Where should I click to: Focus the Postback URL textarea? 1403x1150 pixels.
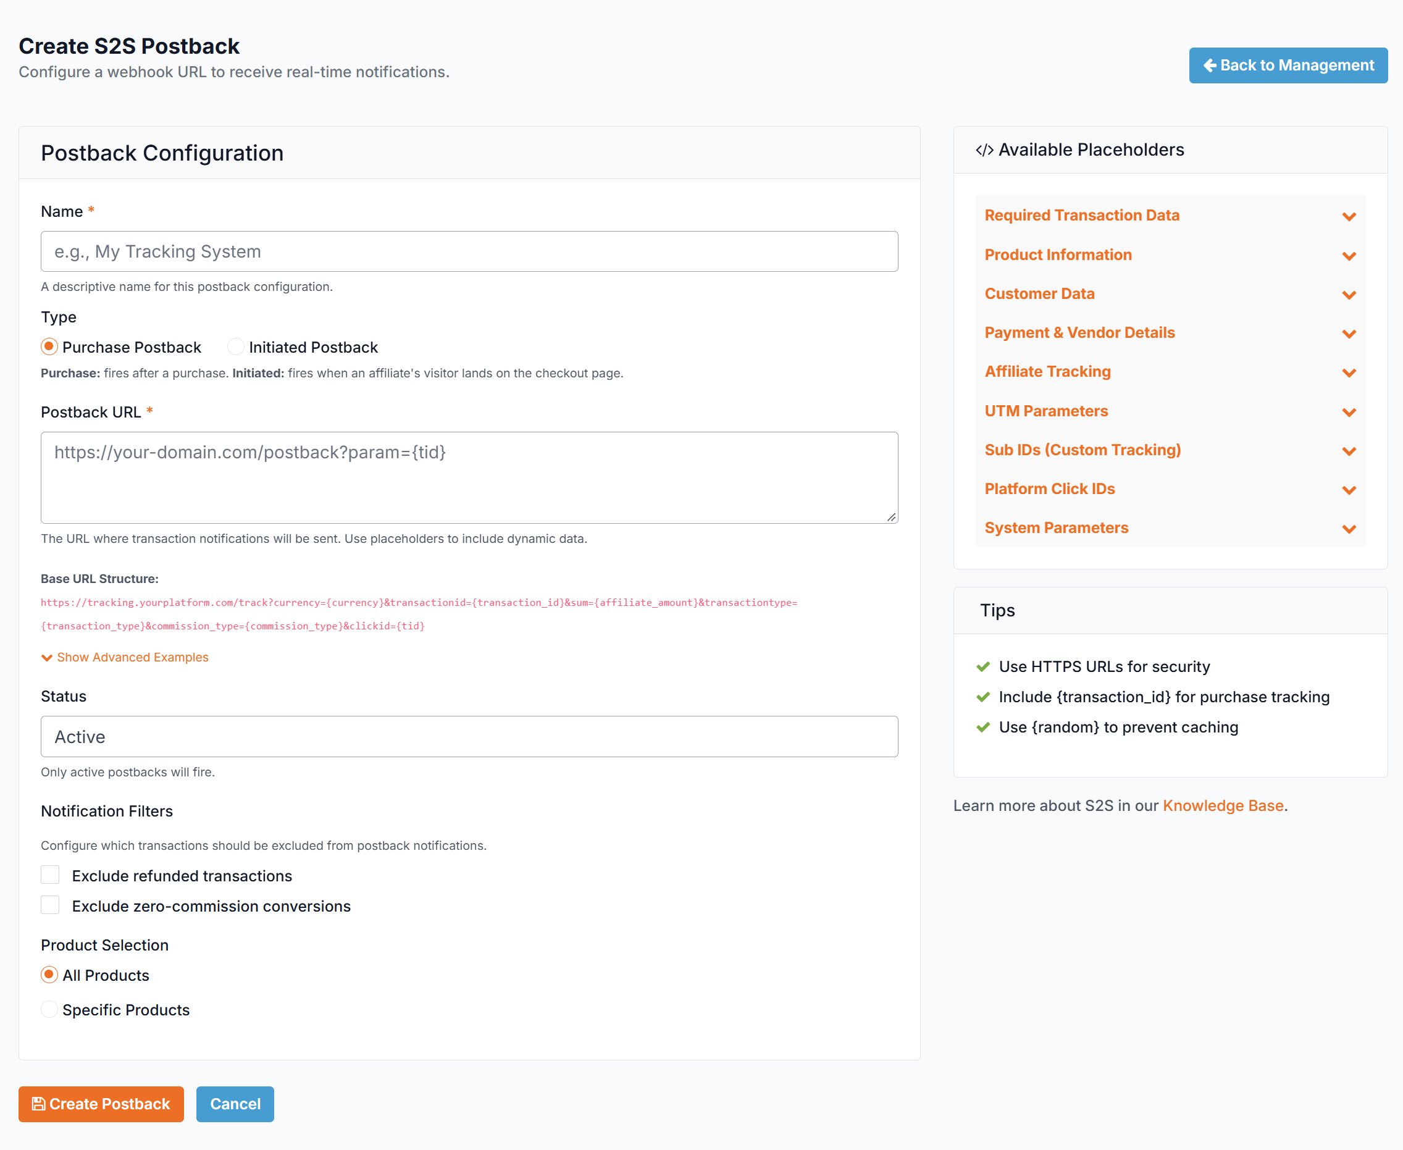[x=469, y=477]
